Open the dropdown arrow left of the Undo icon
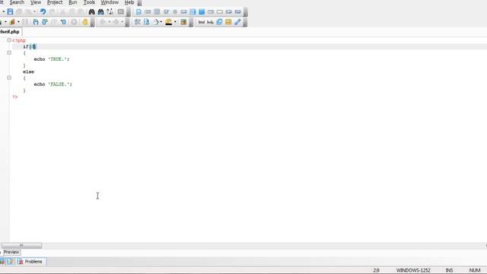Viewport: 487px width, 274px height. point(34,12)
